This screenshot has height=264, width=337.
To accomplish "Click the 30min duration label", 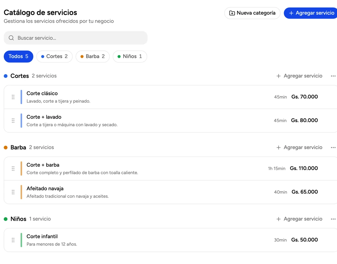I will point(280,240).
